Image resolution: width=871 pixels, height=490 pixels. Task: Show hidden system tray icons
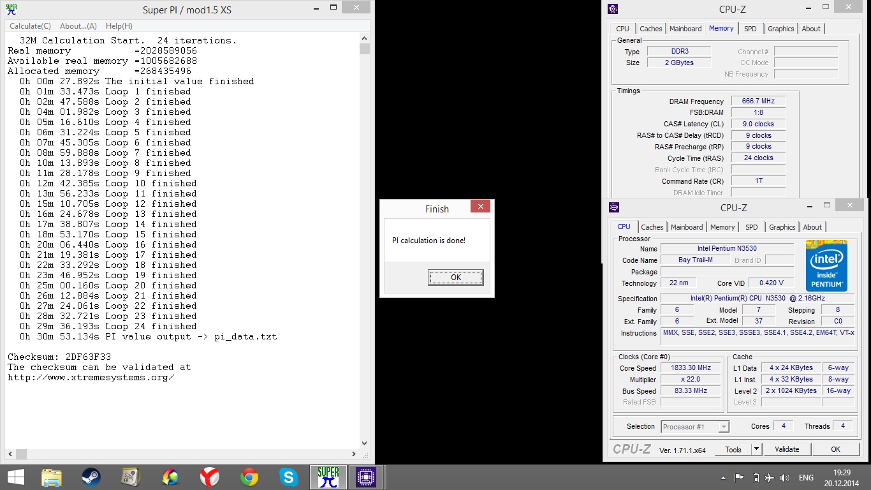click(x=724, y=478)
